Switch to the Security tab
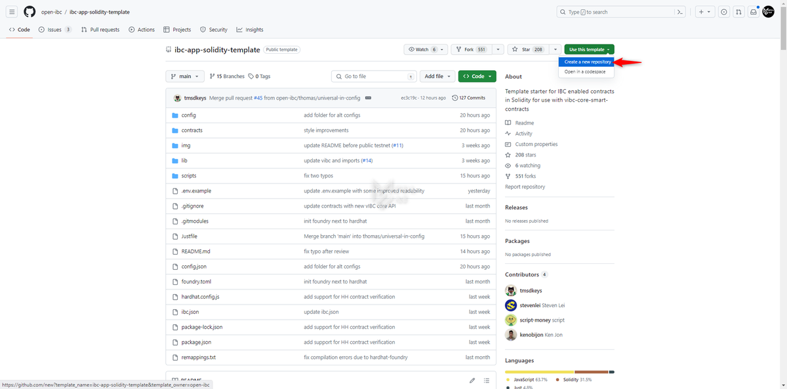787x389 pixels. coord(214,29)
